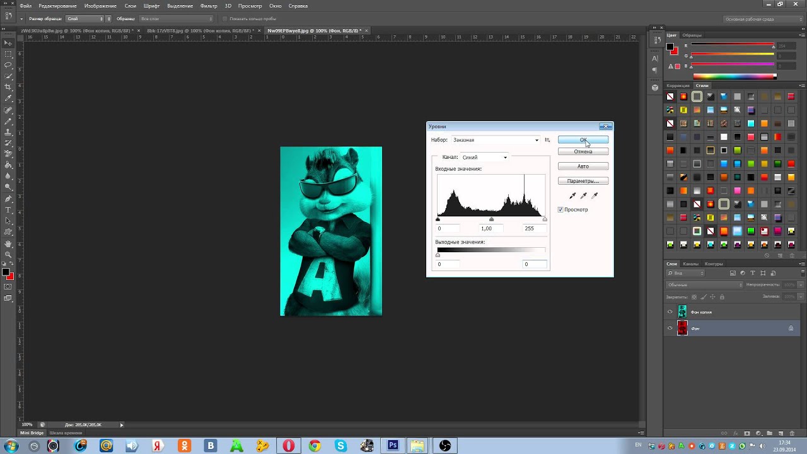Click OK in the Levels dialog
This screenshot has width=807, height=454.
point(583,140)
